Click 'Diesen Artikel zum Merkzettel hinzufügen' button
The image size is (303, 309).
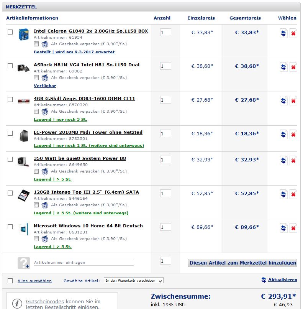(242, 263)
